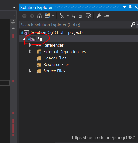This screenshot has height=143, width=138.
Task: Collapse All tree nodes icon
Action: [x=81, y=16]
